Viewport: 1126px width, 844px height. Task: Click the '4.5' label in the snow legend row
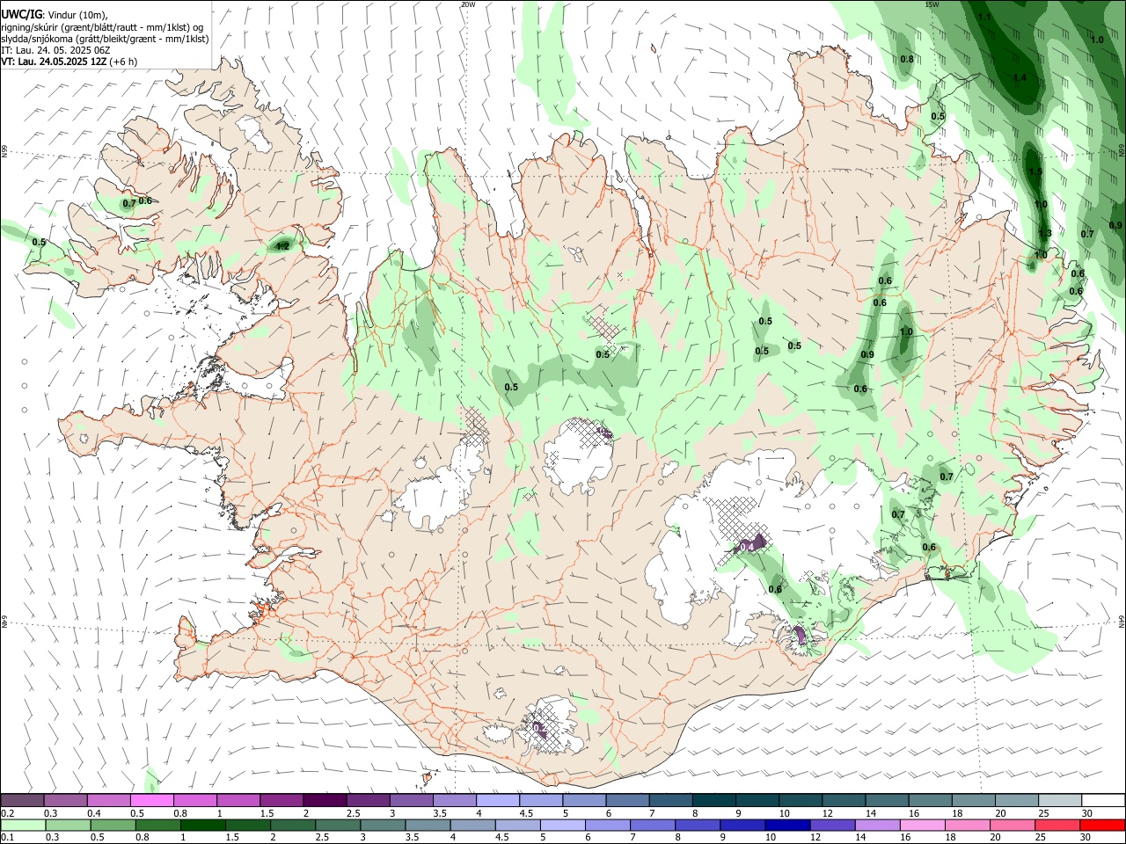526,813
